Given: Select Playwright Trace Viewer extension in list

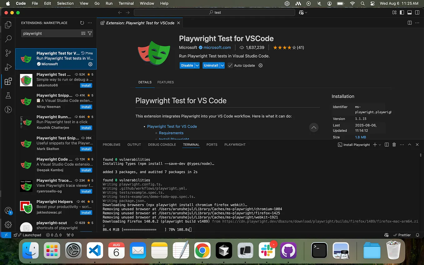Looking at the screenshot, I should click(x=56, y=186).
